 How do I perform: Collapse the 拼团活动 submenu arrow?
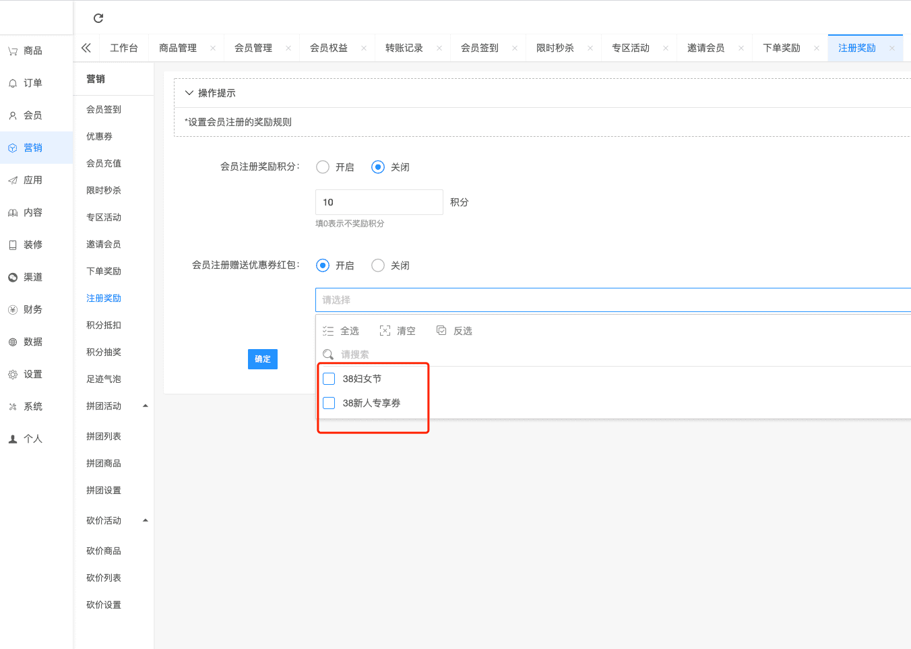coord(146,406)
